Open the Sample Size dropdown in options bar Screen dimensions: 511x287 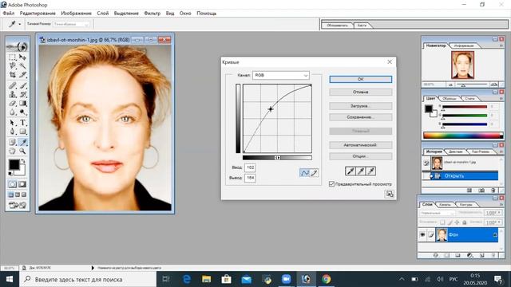(x=71, y=24)
